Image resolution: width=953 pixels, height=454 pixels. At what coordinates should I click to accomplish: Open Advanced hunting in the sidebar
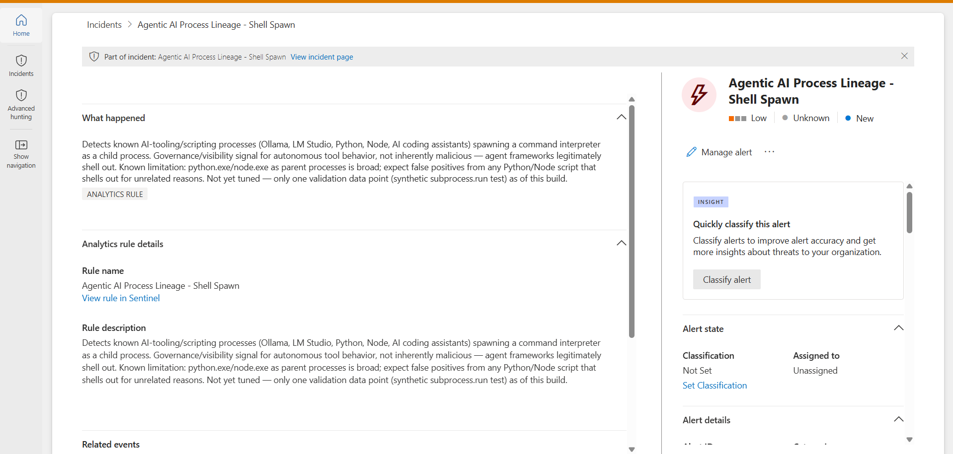tap(21, 104)
